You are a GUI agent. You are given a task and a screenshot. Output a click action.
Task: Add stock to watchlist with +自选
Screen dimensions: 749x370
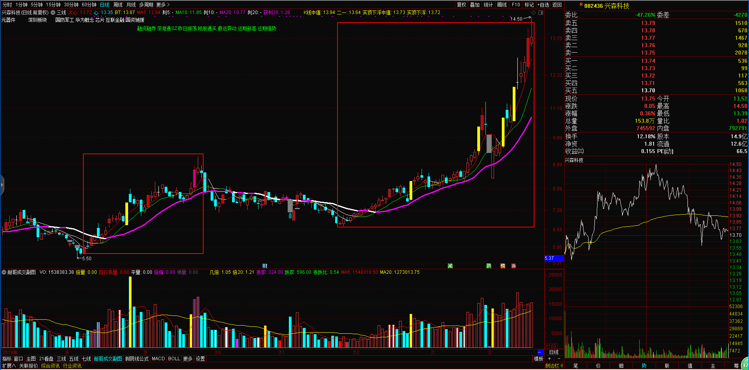tap(543, 5)
